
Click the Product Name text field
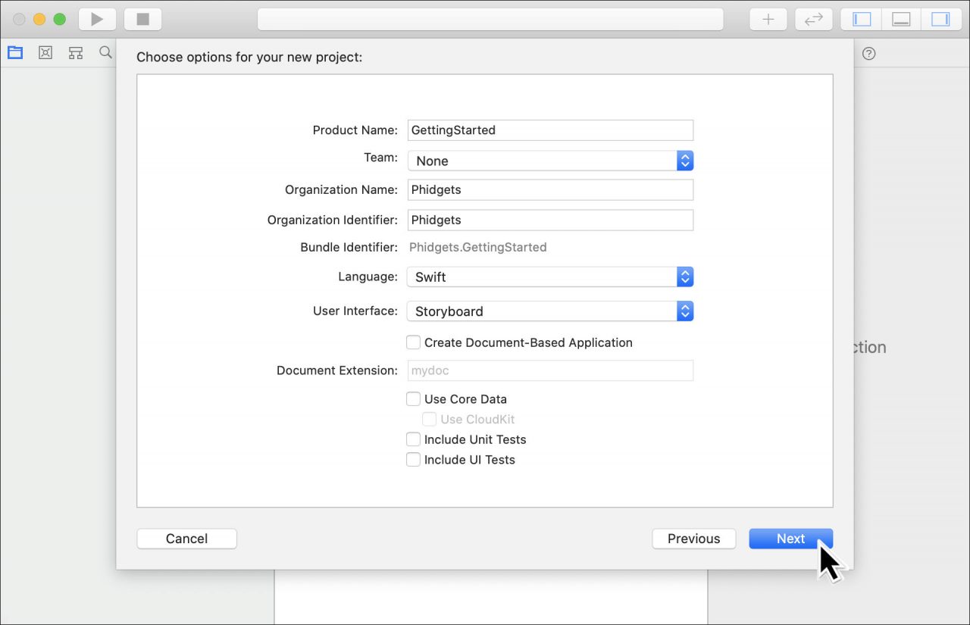click(x=550, y=130)
